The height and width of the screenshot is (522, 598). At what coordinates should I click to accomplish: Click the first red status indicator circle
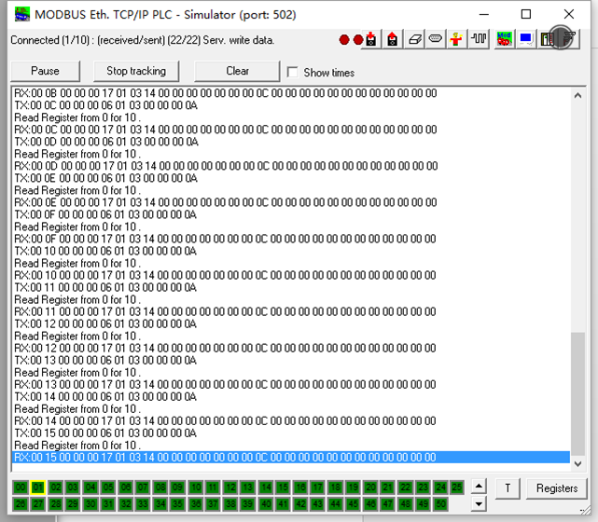coord(344,40)
